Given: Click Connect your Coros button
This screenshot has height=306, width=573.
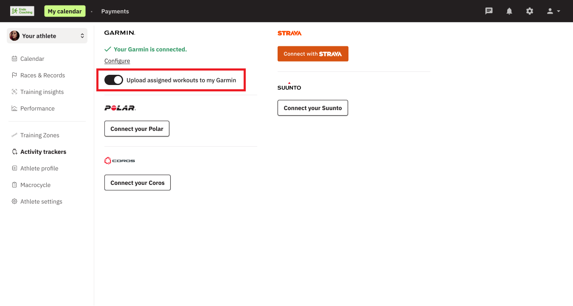Looking at the screenshot, I should [x=138, y=183].
